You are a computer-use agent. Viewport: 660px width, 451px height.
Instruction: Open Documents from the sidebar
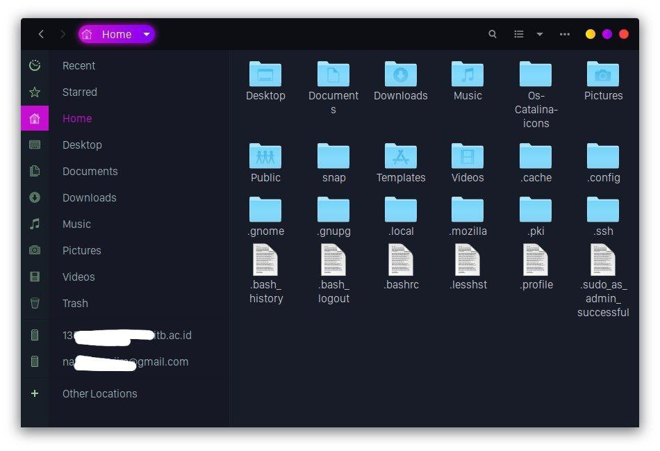[x=90, y=171]
